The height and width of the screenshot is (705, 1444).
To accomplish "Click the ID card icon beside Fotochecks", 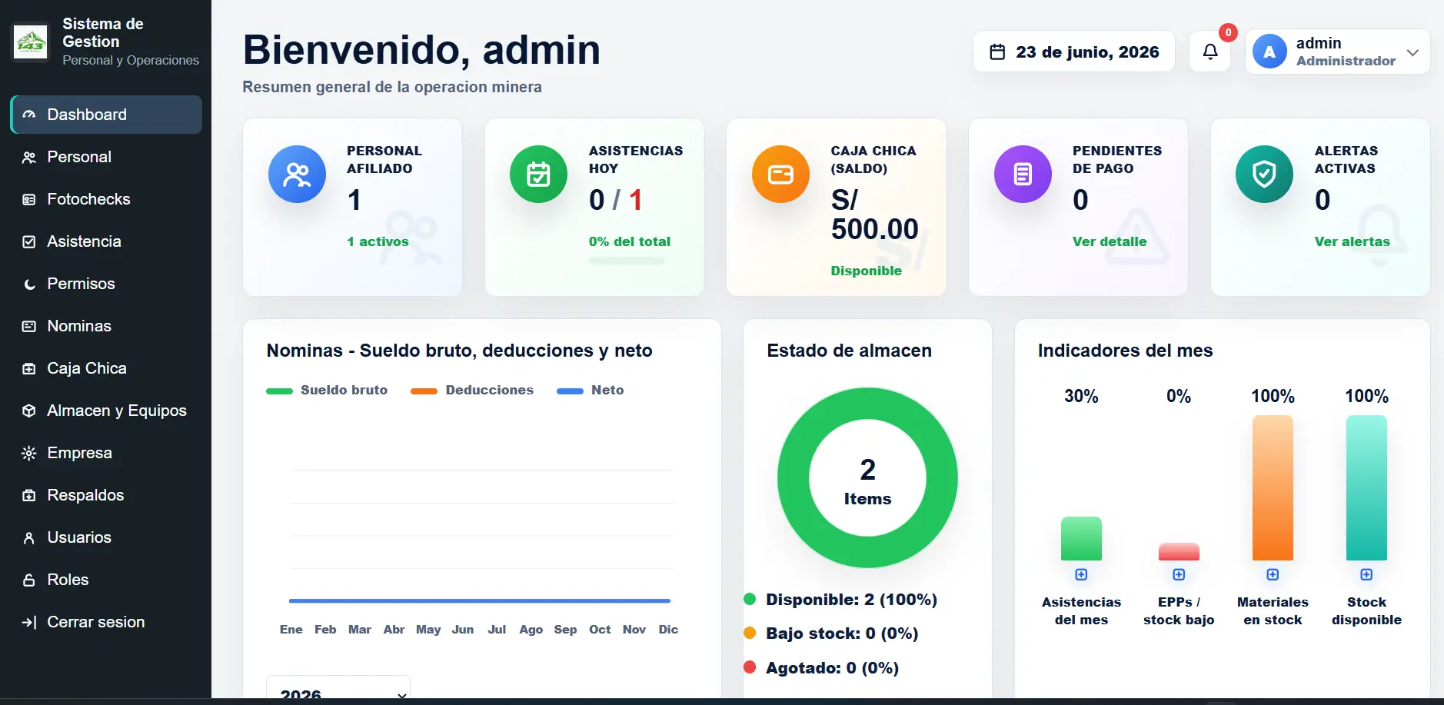I will point(29,199).
